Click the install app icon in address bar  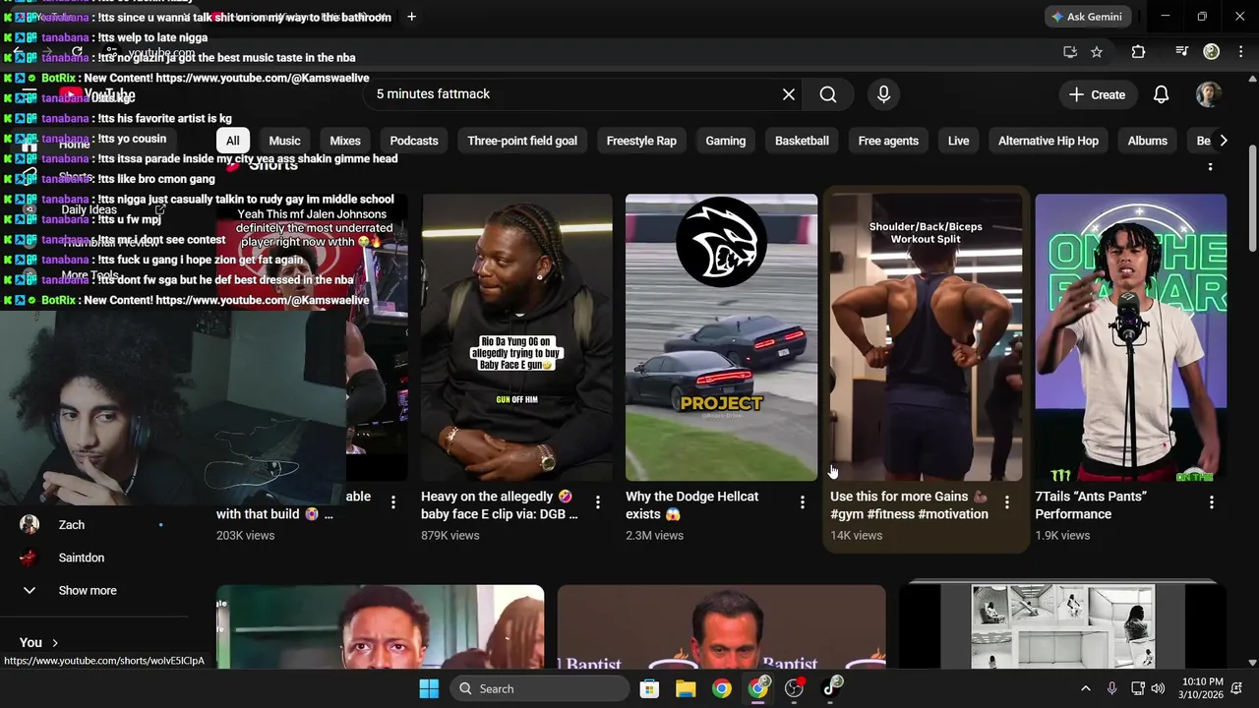pos(1070,52)
